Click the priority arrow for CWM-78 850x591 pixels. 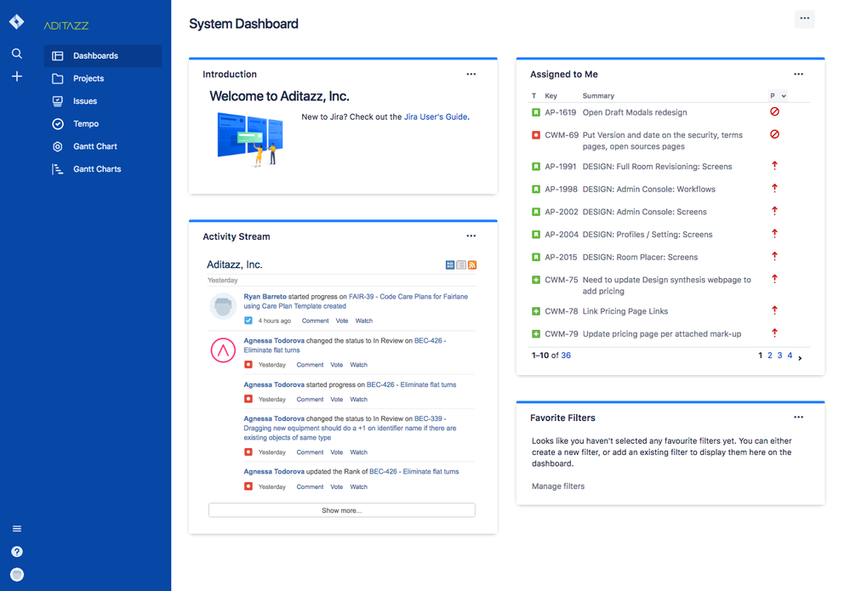[x=774, y=310]
